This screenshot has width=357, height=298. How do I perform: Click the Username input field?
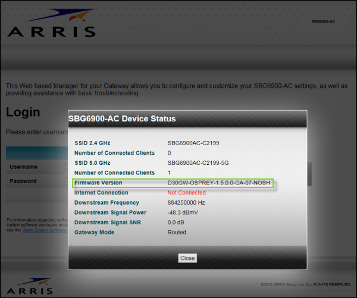coord(65,167)
